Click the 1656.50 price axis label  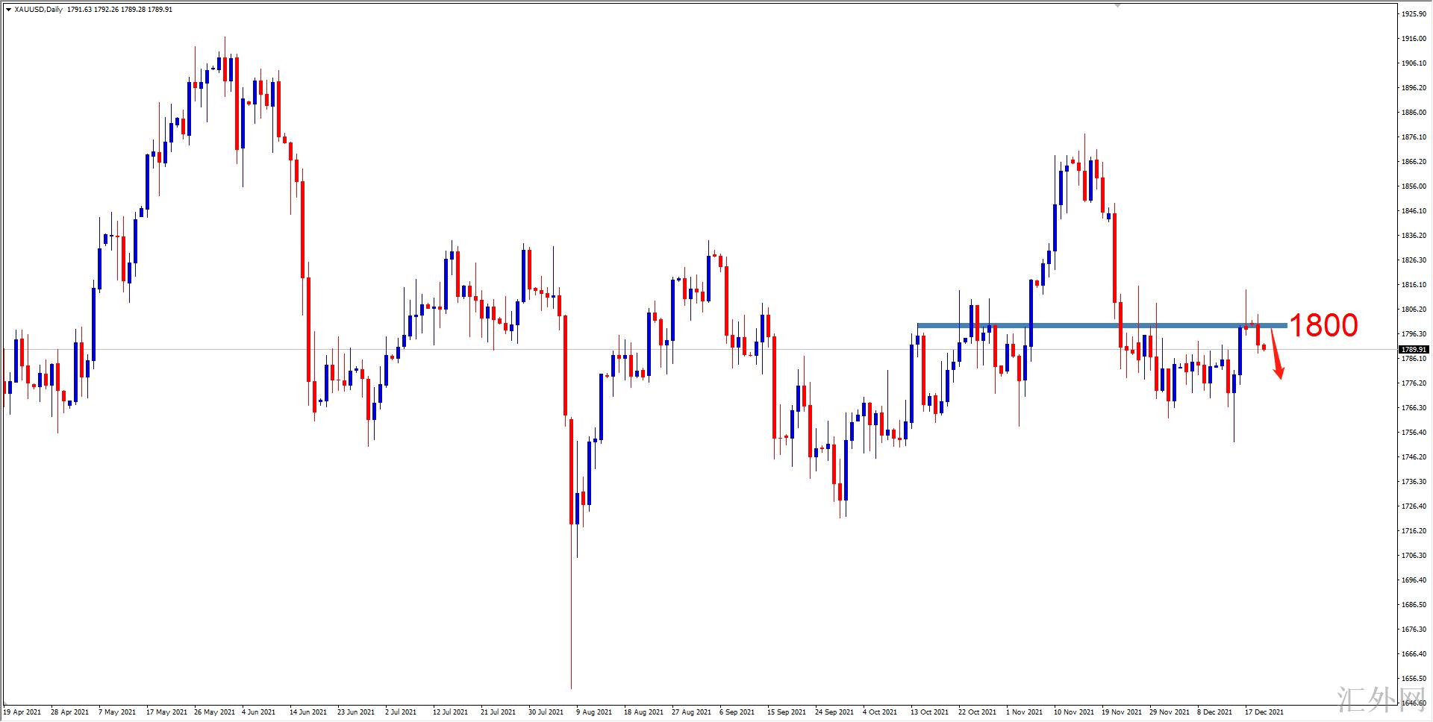[x=1414, y=679]
